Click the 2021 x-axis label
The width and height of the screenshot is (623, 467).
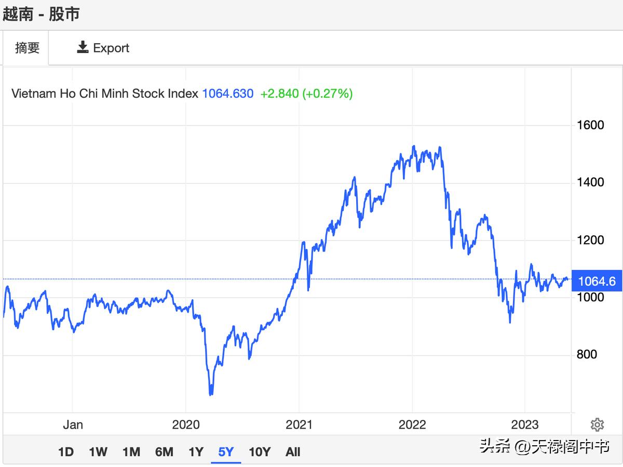click(299, 425)
